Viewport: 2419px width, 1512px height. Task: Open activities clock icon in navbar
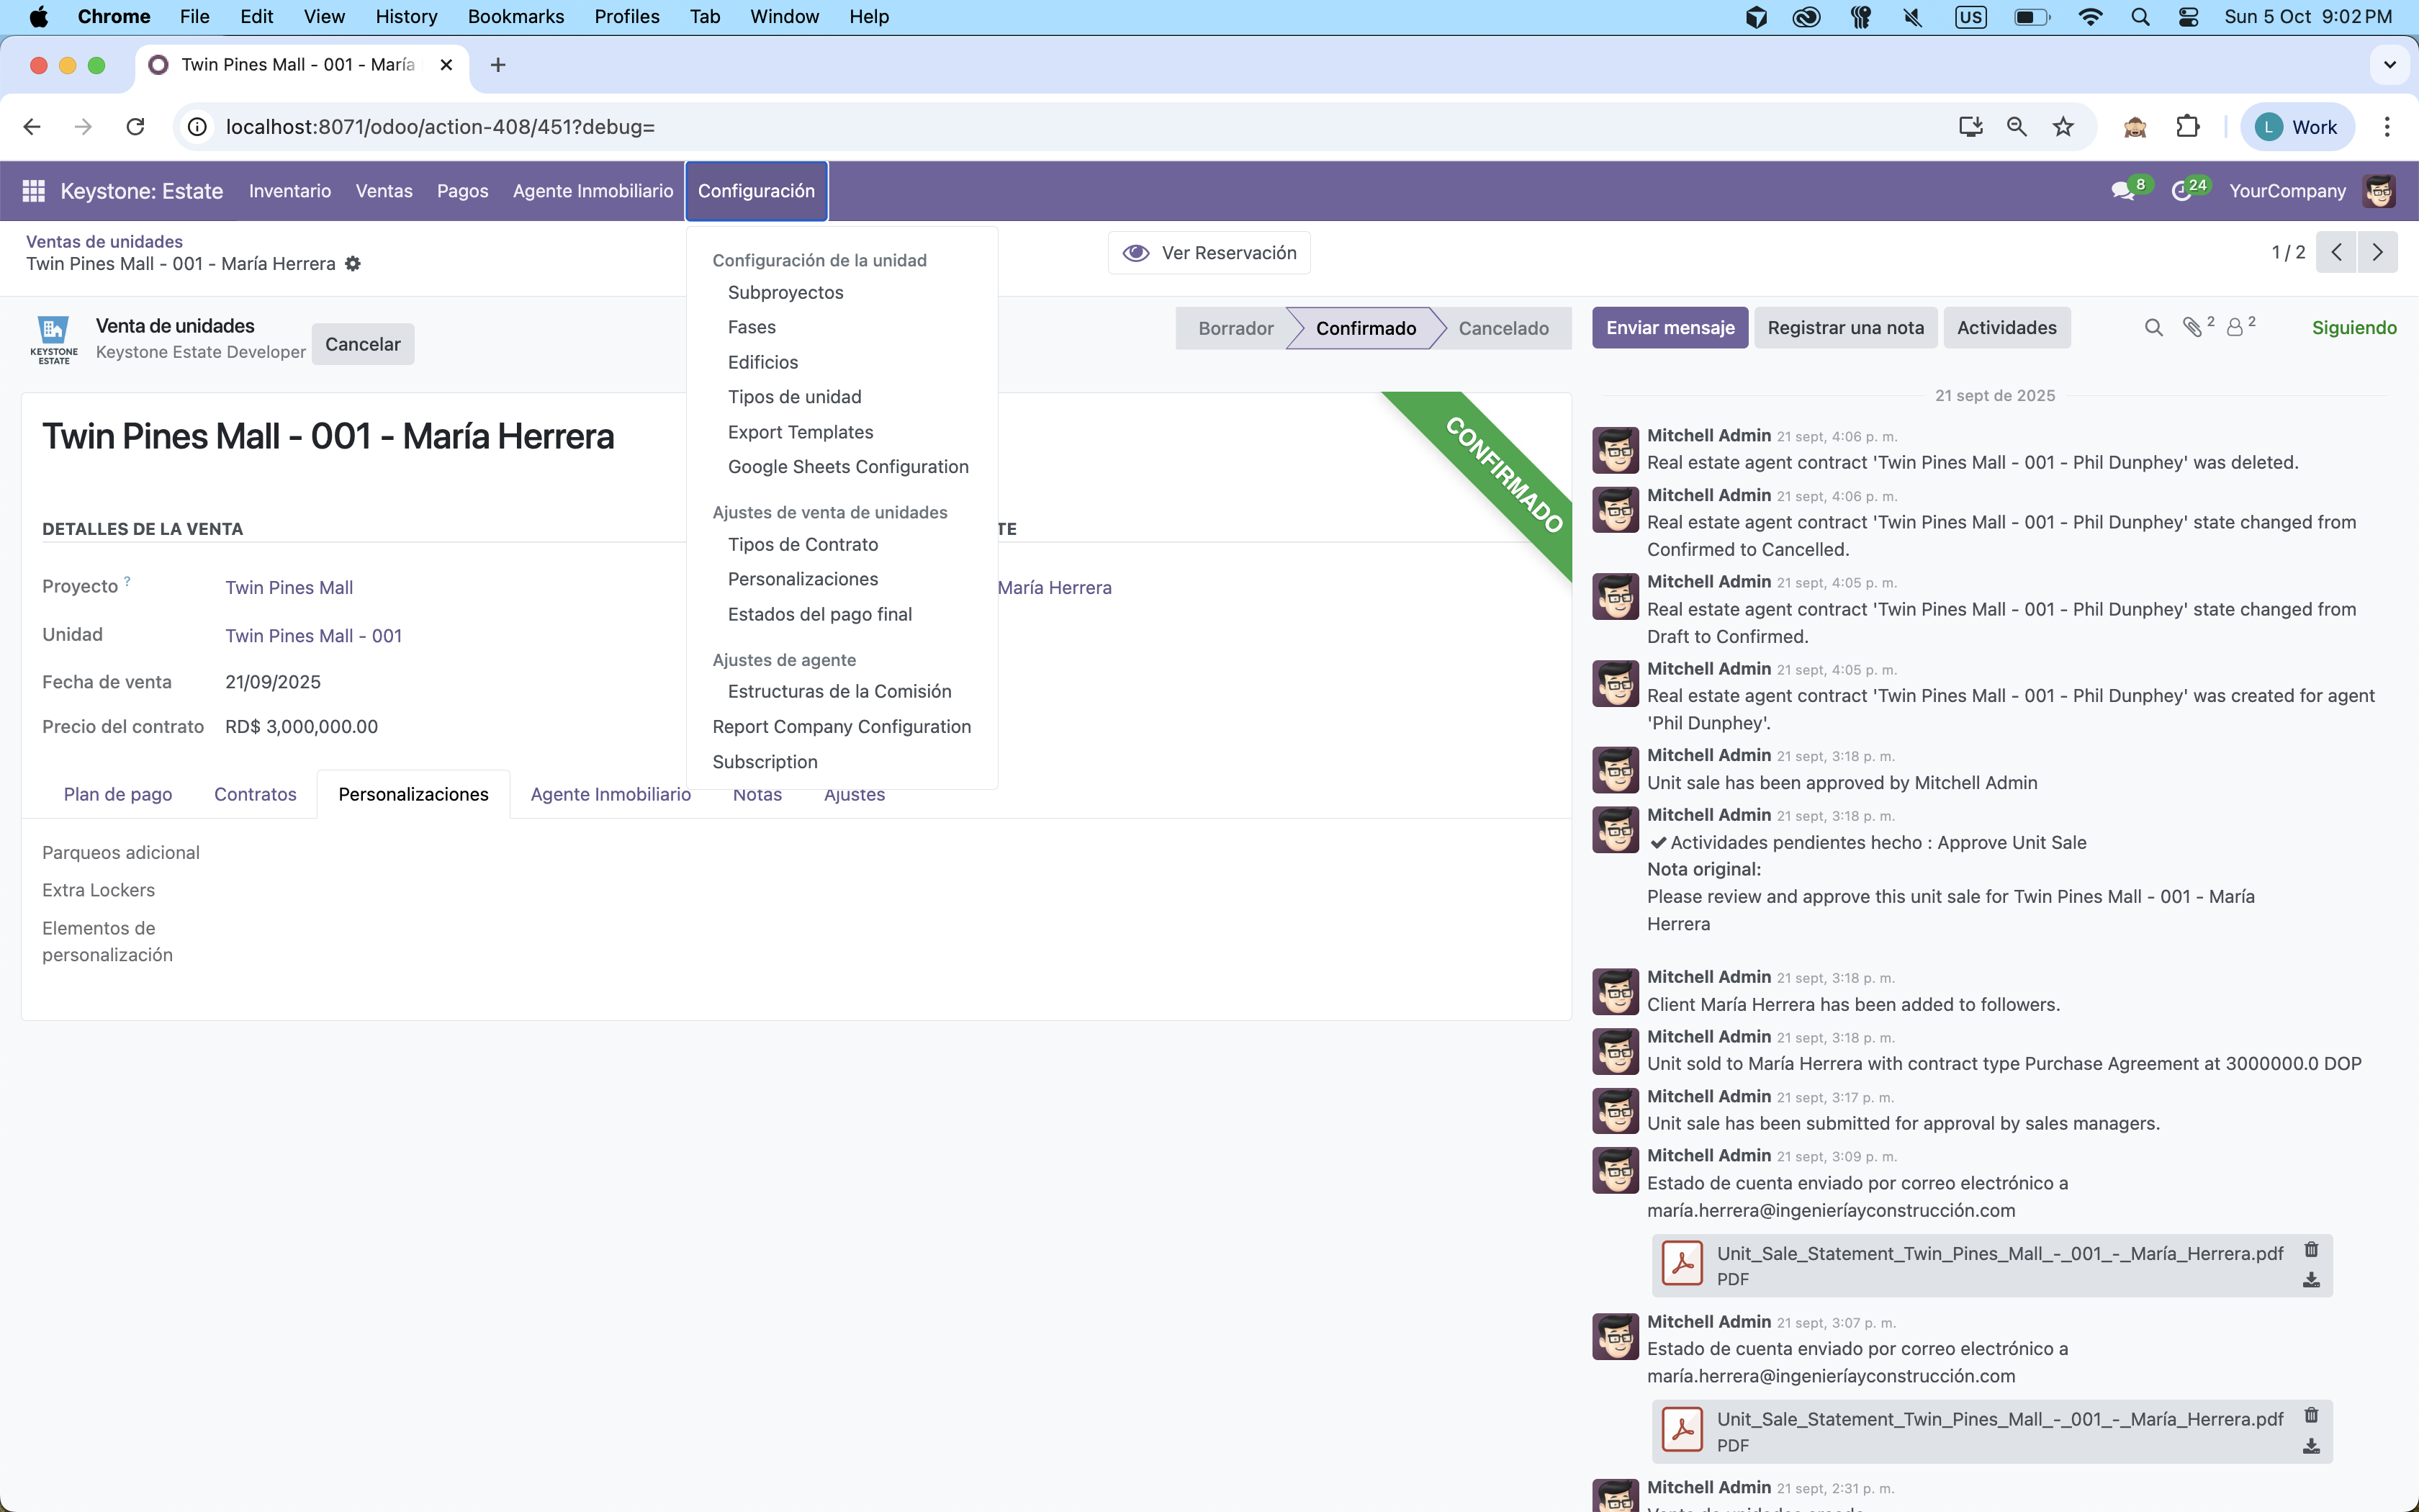[x=2182, y=191]
